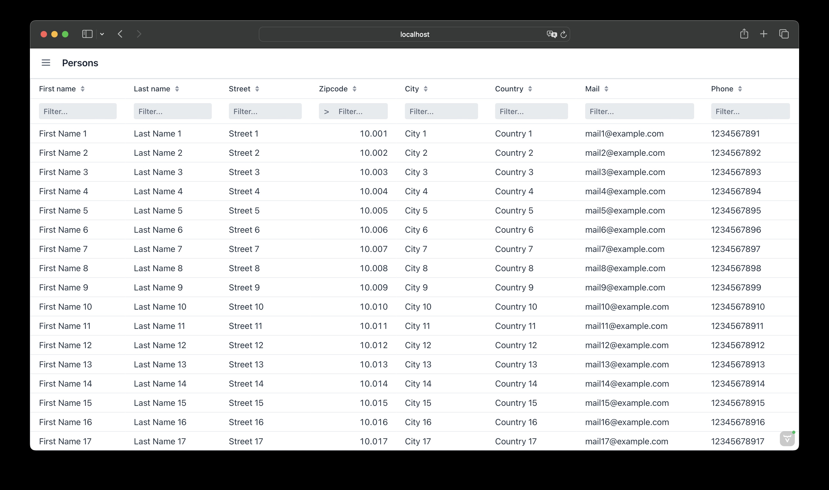
Task: Open a new tab with the plus icon
Action: pyautogui.click(x=764, y=34)
